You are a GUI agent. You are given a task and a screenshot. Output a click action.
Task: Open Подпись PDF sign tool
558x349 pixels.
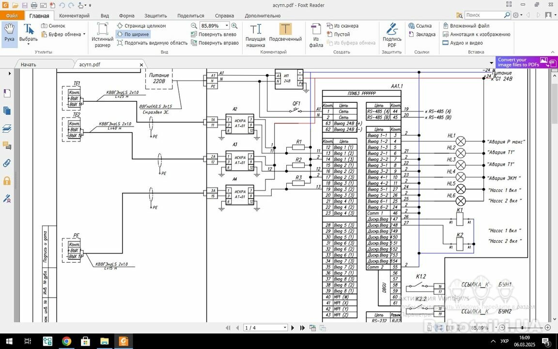coord(392,35)
